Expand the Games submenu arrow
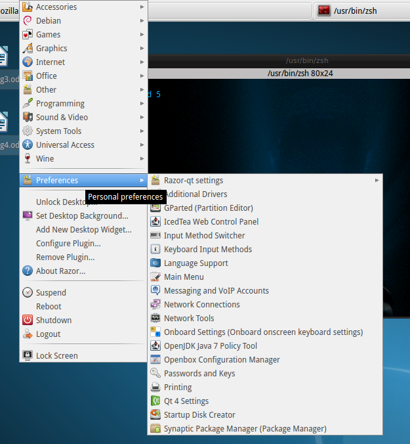This screenshot has height=444, width=410. [x=142, y=35]
